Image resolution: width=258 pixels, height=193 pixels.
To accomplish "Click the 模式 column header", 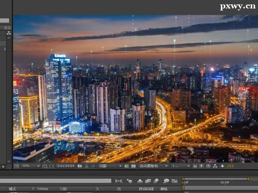I will (12, 189).
